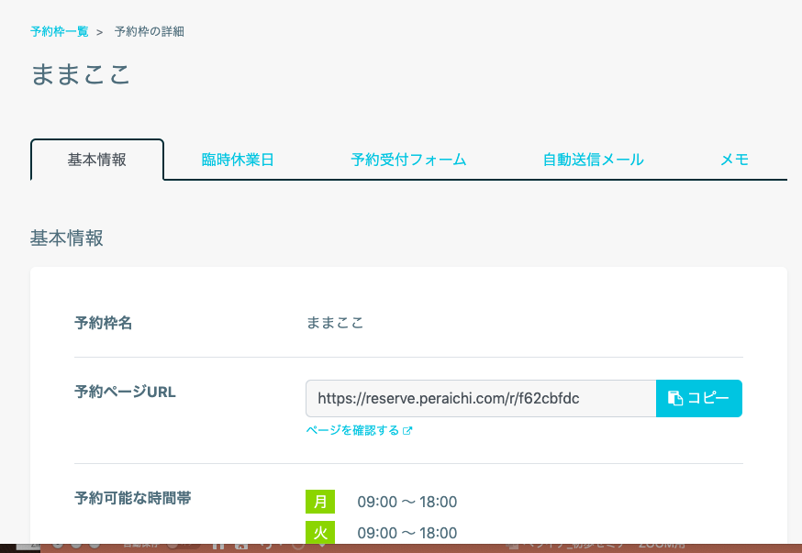Click the Tuesday 09:00 〜 18:00 time
802x553 pixels.
click(407, 533)
